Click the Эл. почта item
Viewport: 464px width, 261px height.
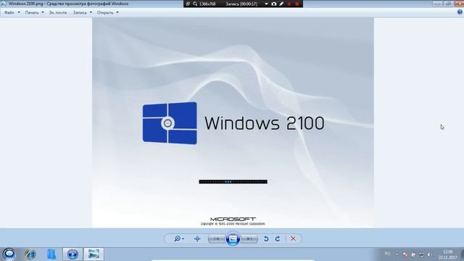click(x=58, y=12)
